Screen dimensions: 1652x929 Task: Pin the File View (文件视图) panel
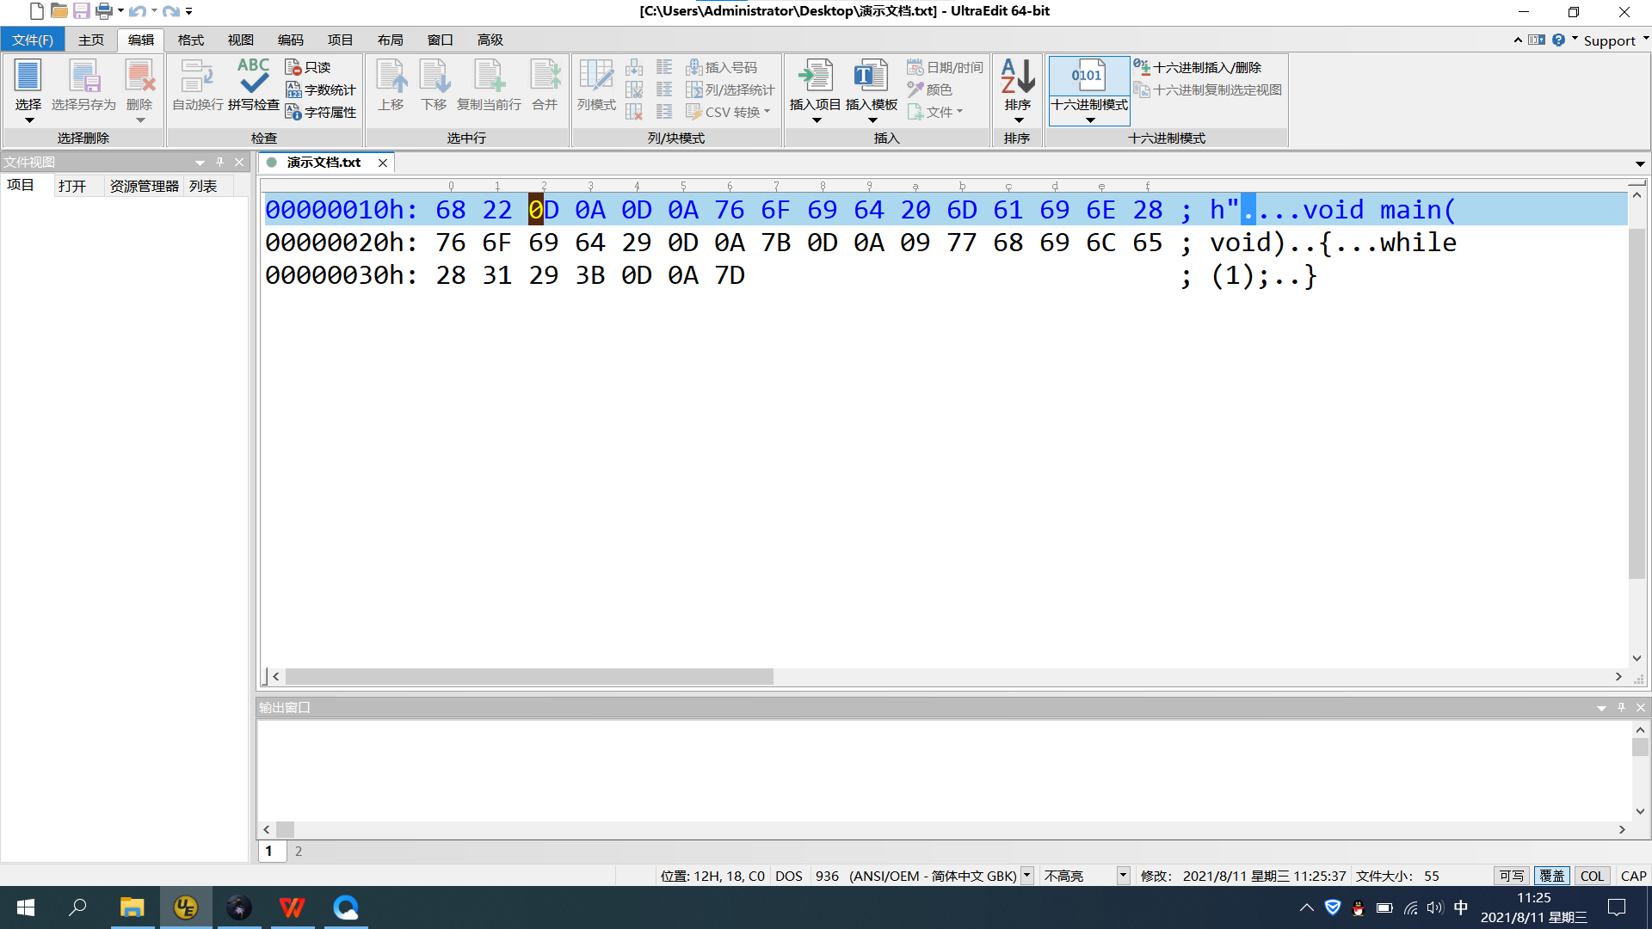click(x=219, y=162)
